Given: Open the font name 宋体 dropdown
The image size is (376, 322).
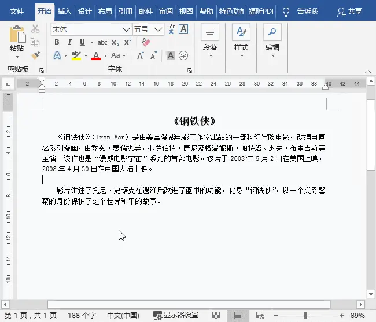Looking at the screenshot, I should click(126, 29).
